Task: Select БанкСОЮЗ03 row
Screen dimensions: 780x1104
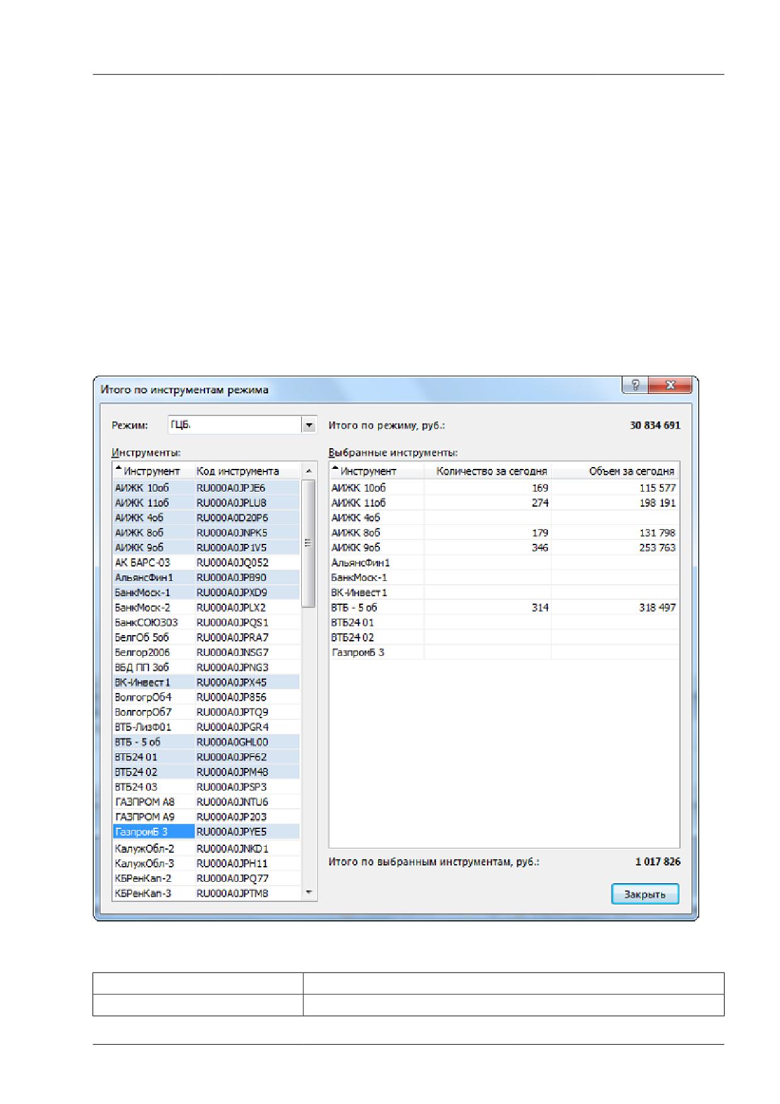Action: (x=206, y=622)
